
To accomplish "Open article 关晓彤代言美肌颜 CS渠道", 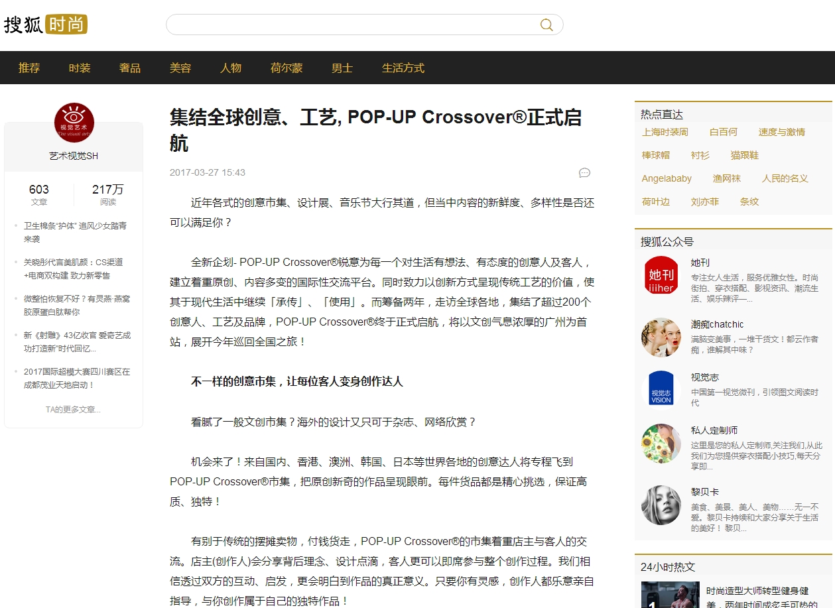I will pos(74,269).
